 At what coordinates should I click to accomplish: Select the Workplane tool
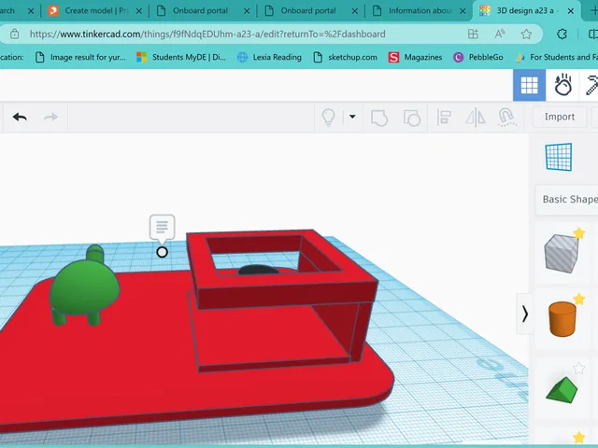point(559,157)
